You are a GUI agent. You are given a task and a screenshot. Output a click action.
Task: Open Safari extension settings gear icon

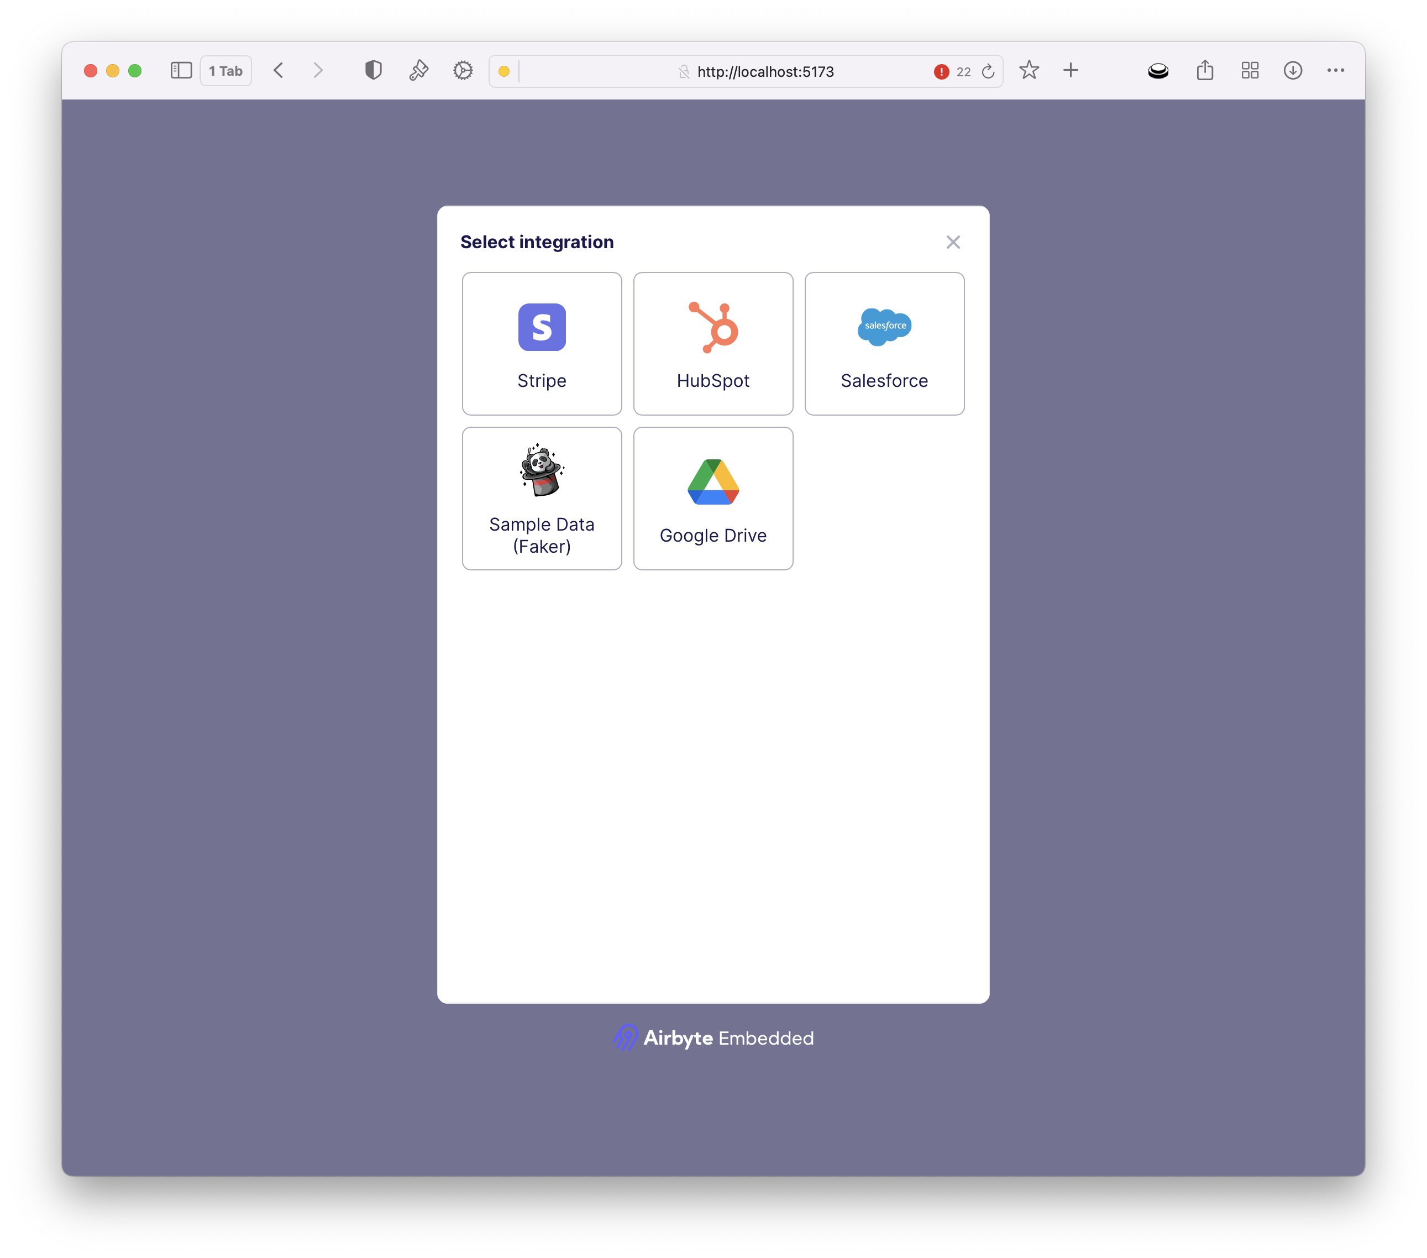[x=462, y=71]
